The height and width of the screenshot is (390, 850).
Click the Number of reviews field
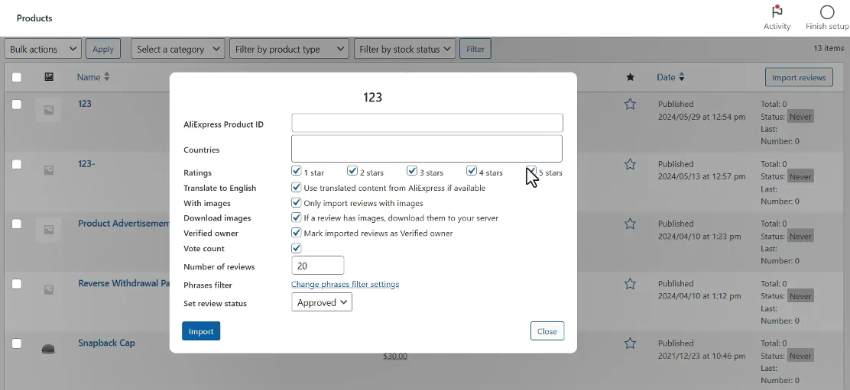coord(318,266)
